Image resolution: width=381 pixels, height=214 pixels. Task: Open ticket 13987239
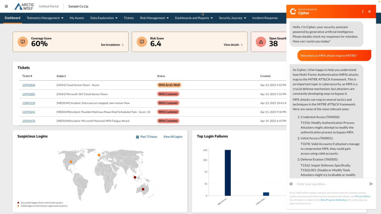point(29,103)
